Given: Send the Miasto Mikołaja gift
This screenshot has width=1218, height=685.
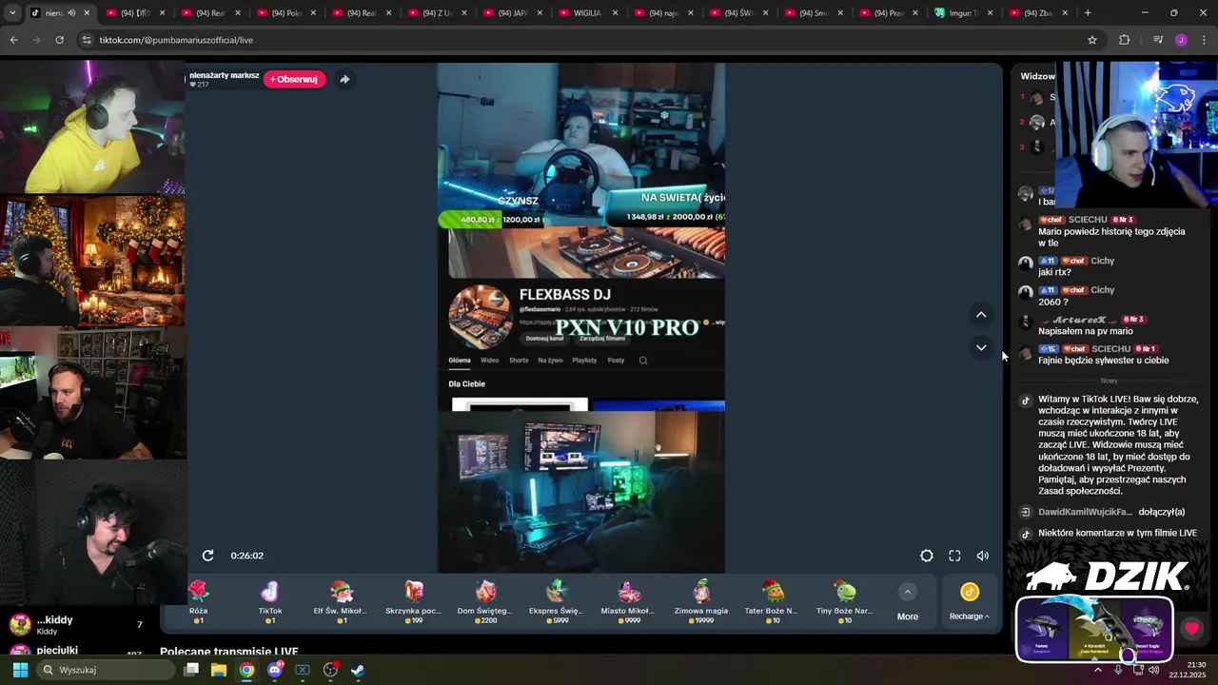Looking at the screenshot, I should pyautogui.click(x=628, y=601).
